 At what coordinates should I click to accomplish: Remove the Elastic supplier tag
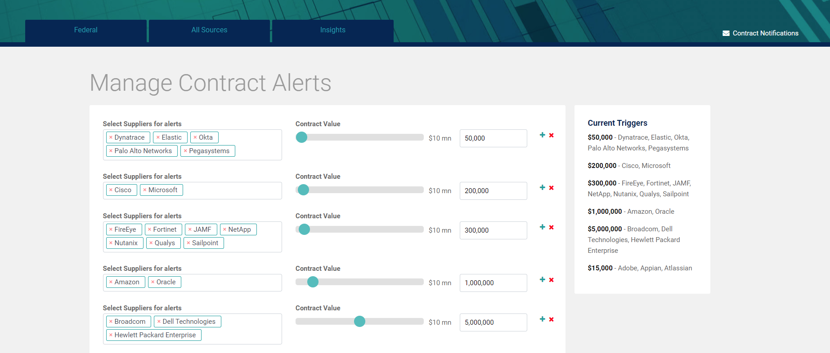point(158,137)
